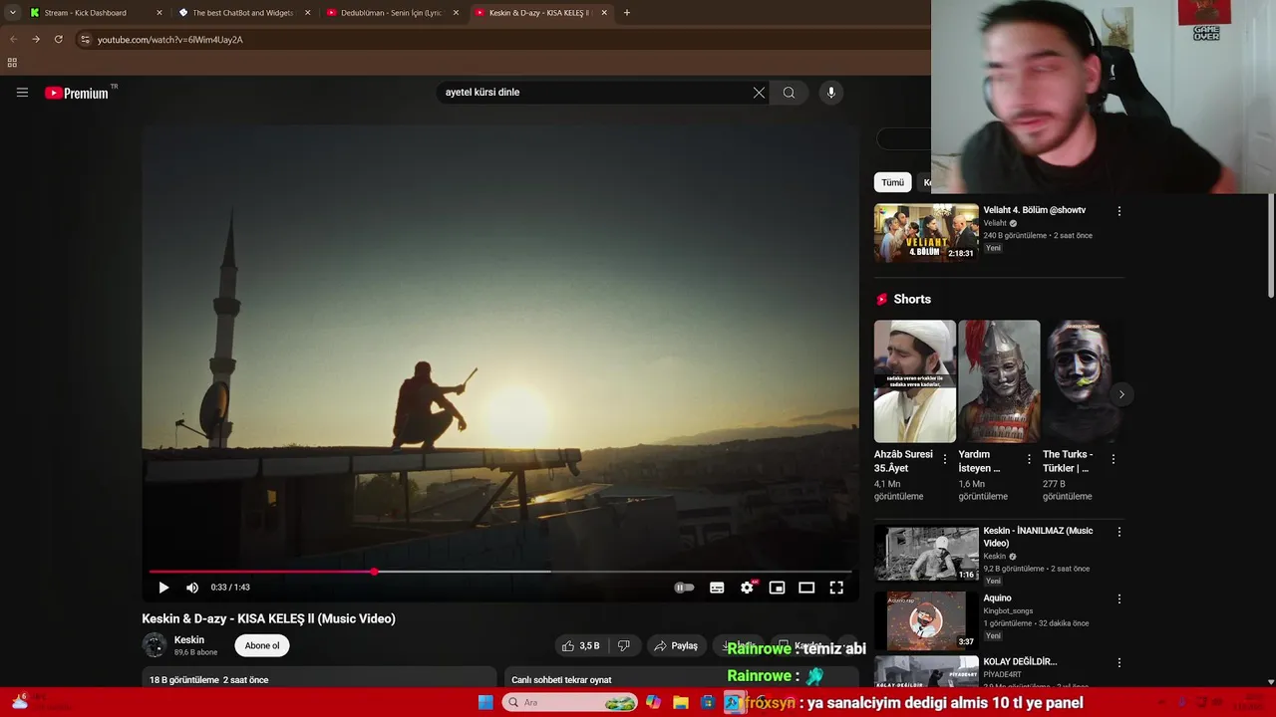Enable theater mode view
This screenshot has width=1276, height=717.
click(806, 588)
